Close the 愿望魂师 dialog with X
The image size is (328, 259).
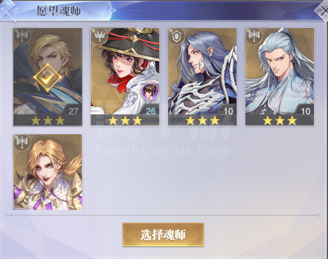(323, 10)
